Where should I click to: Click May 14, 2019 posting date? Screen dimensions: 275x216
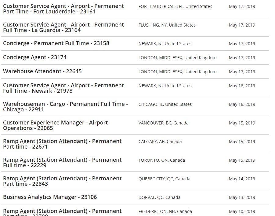pyautogui.click(x=242, y=179)
